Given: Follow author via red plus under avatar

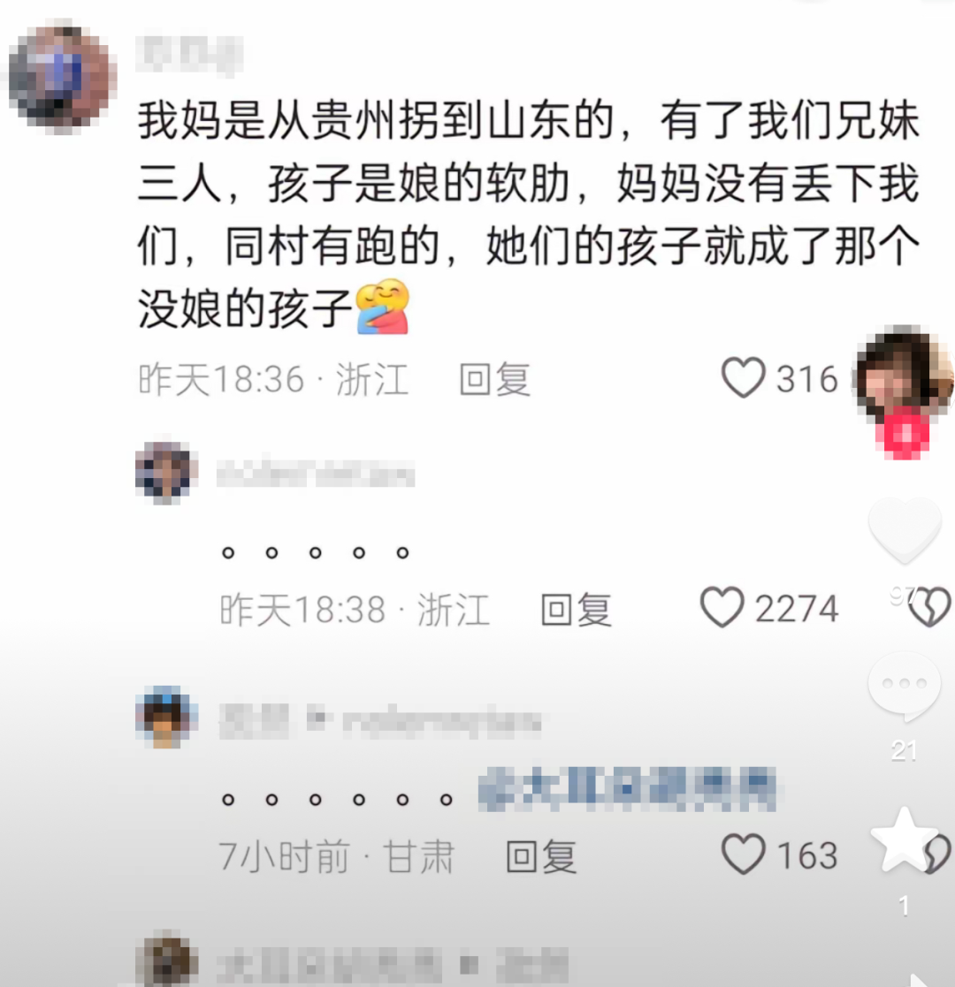Looking at the screenshot, I should (904, 433).
